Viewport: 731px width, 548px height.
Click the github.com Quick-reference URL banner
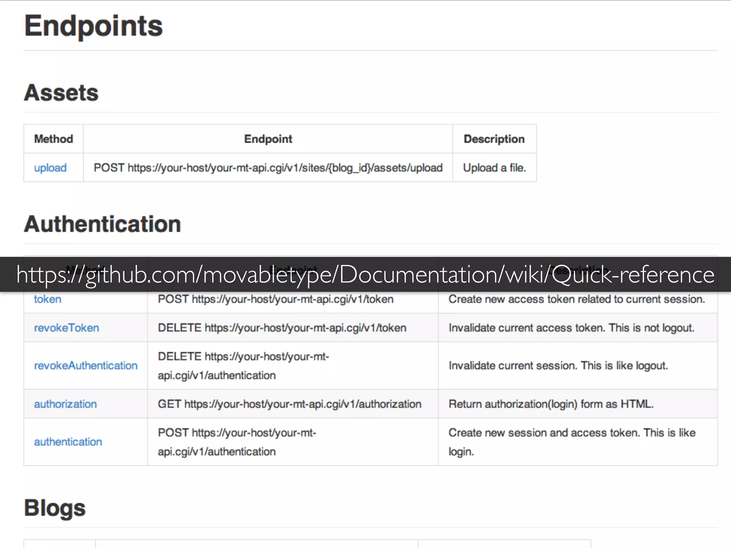365,275
